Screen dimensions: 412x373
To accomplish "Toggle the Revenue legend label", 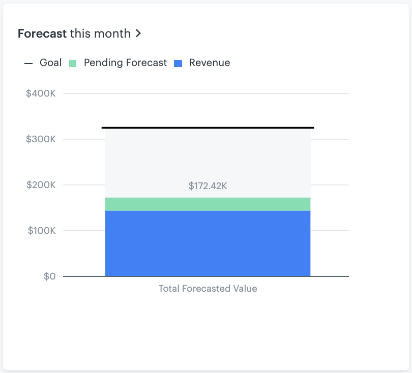I will pos(210,63).
